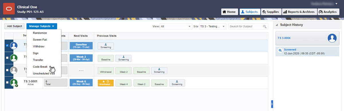
Task: Click the Study: P01-123-A3 label
Action: point(30,12)
